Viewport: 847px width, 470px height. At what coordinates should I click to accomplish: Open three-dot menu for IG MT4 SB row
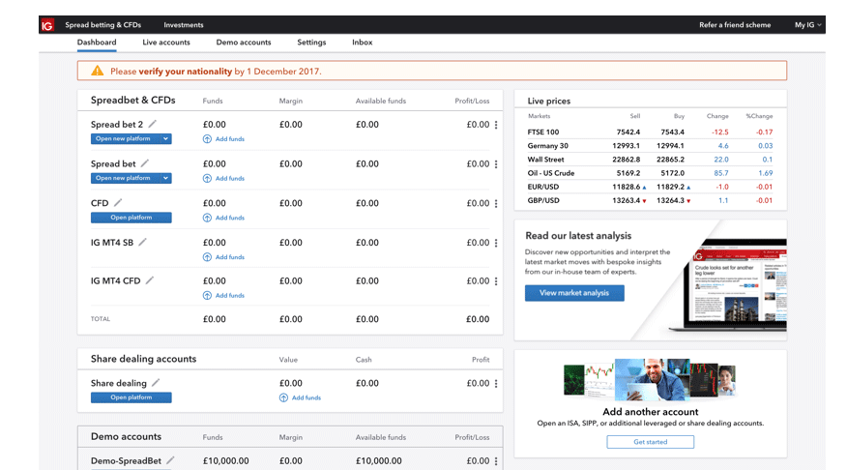[496, 243]
